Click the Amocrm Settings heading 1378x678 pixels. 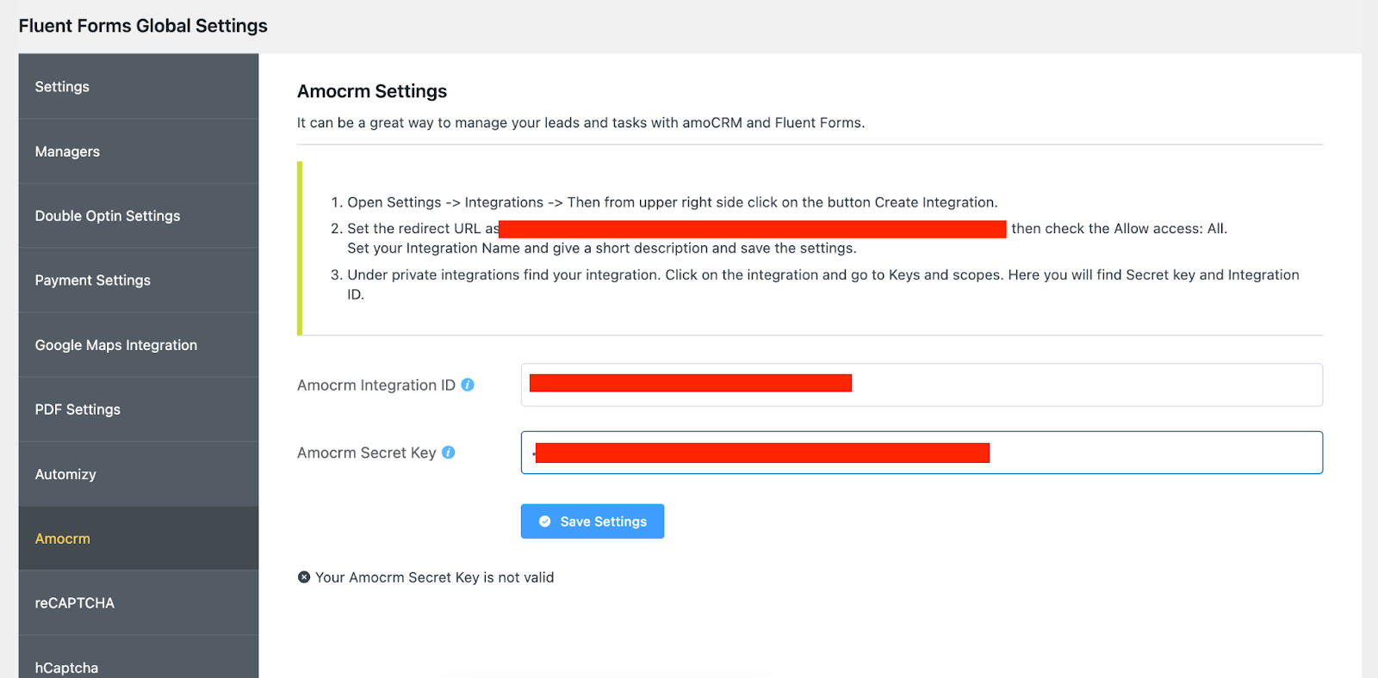pyautogui.click(x=372, y=91)
